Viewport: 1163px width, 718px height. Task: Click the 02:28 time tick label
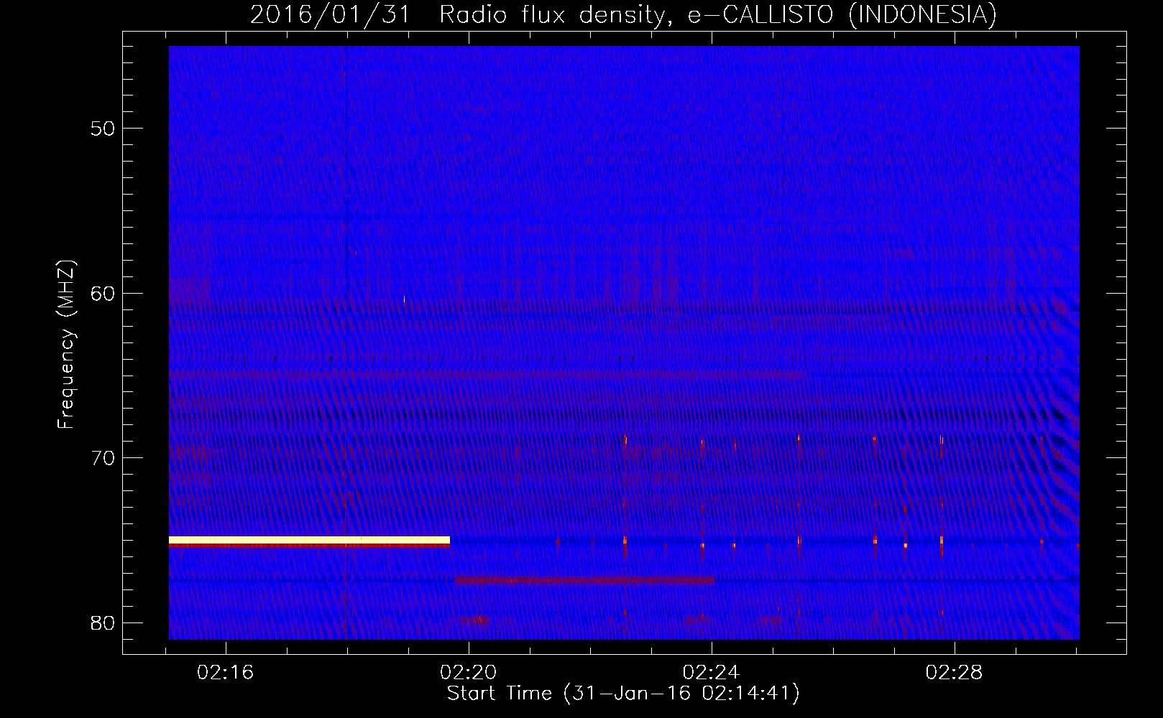(x=954, y=673)
